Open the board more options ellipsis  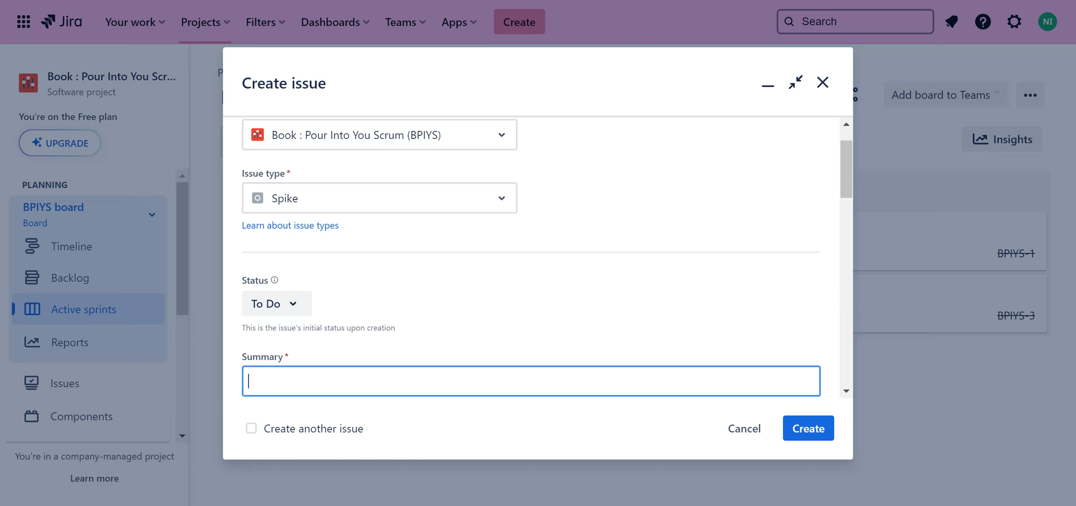[1030, 95]
